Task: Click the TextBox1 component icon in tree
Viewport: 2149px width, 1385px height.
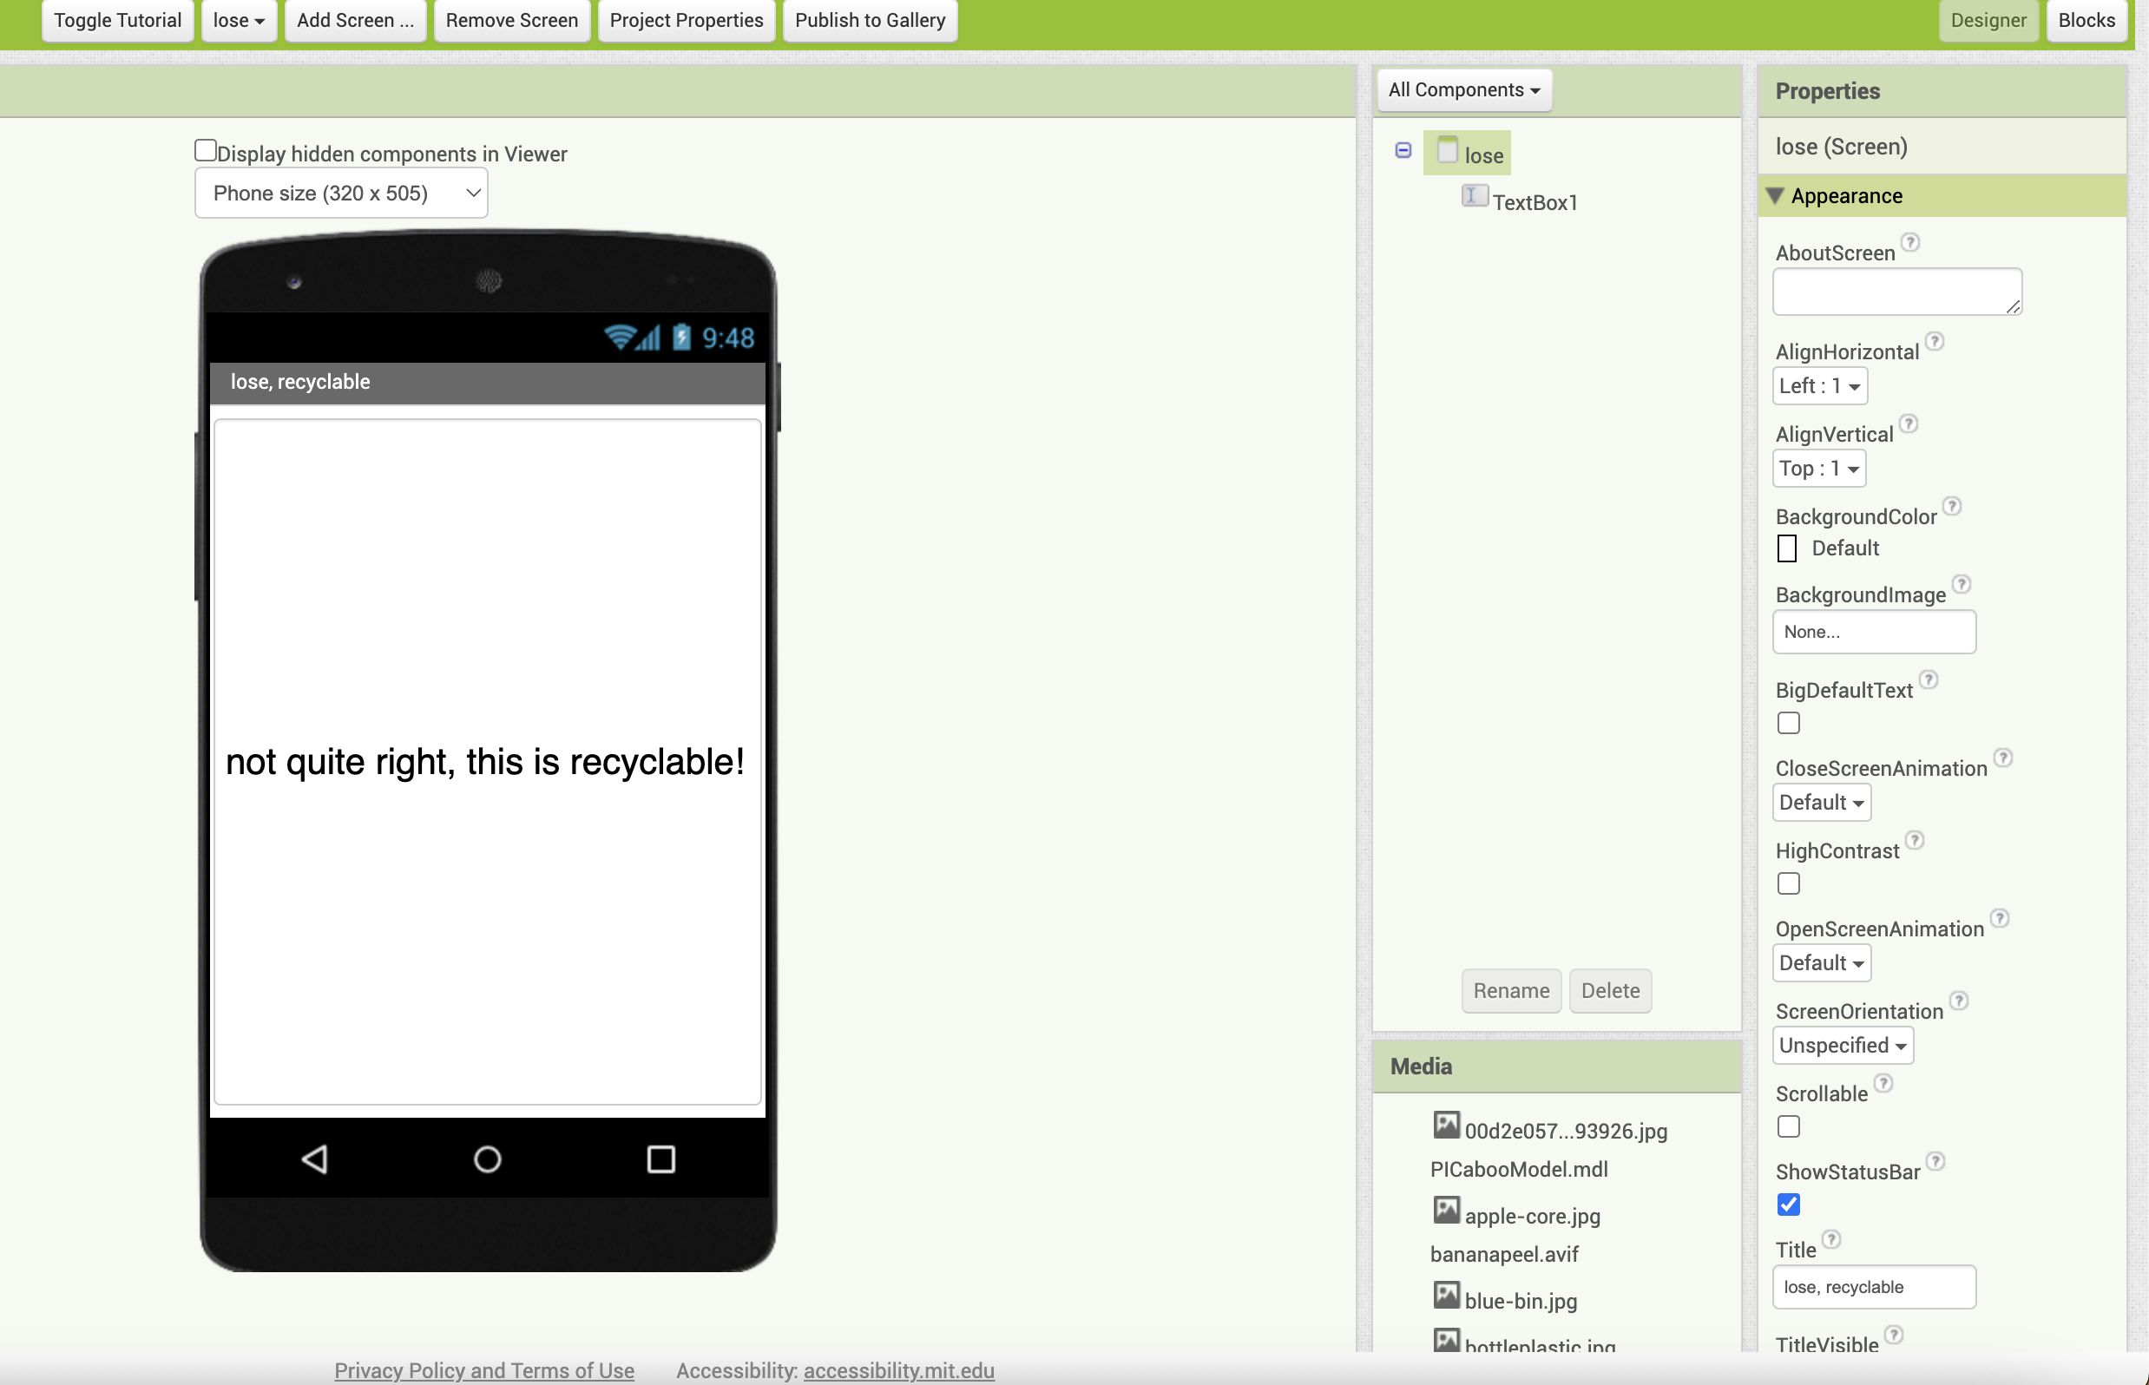Action: tap(1474, 196)
